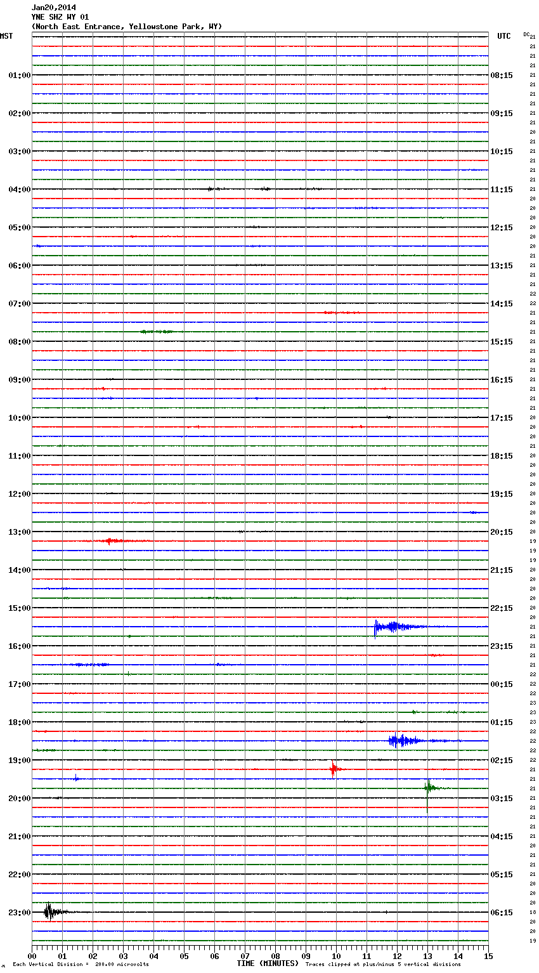Select the 15:00 MST time label
Screen dimensions: 539x973
pos(19,608)
